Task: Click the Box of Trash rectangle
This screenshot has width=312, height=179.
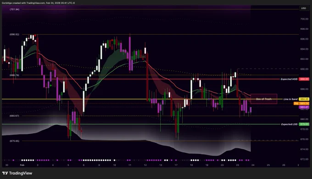Action: [x=264, y=99]
